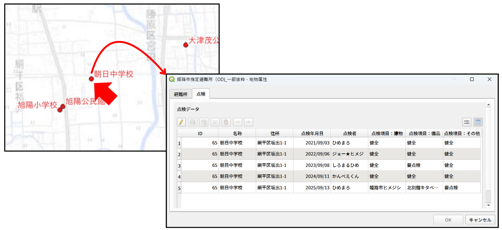Sort table by 点検年月日 column header
Viewport: 502px width, 230px height.
(312, 133)
